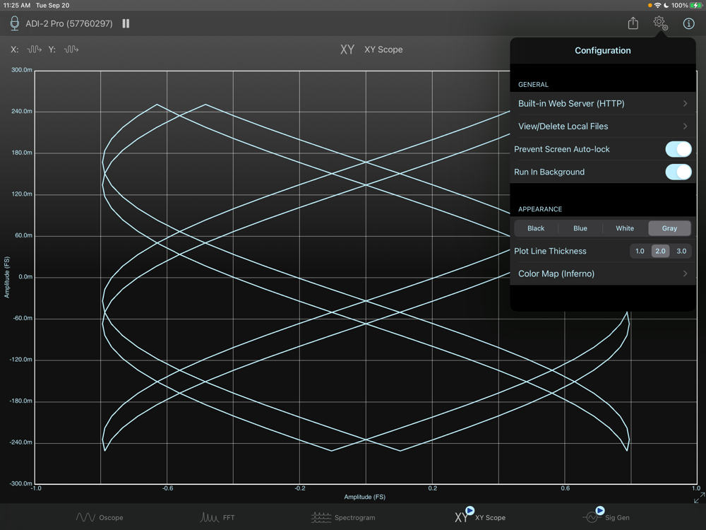This screenshot has height=530, width=706.
Task: Open View/Delete Local Files
Action: [602, 126]
